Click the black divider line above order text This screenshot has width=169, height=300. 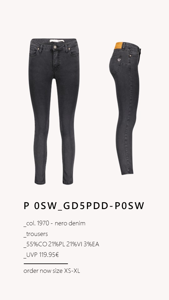click(x=46, y=264)
